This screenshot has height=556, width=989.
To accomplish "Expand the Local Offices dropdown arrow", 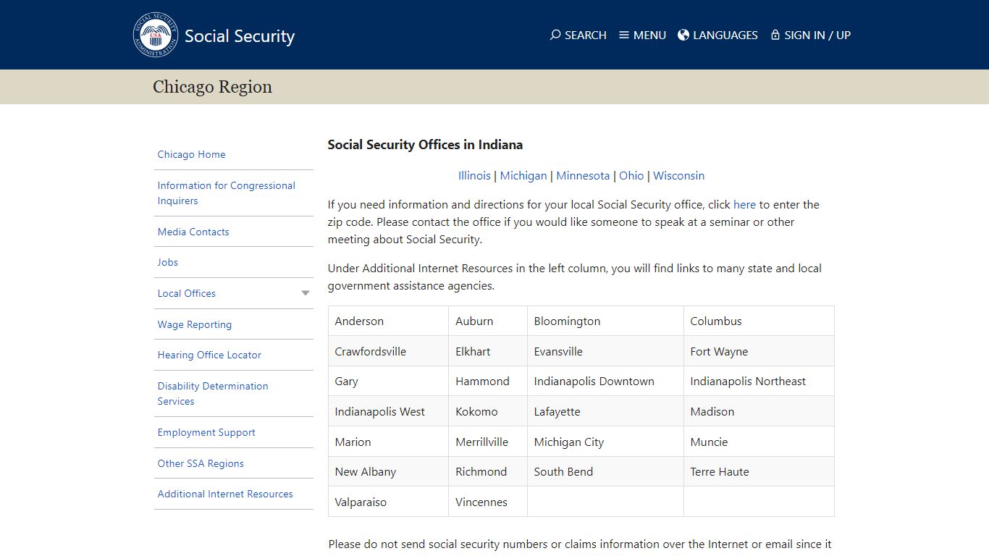I will (x=306, y=293).
